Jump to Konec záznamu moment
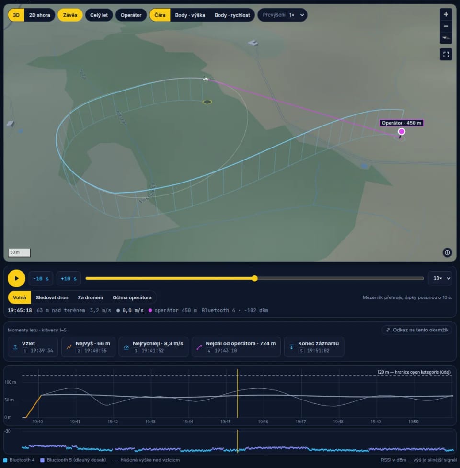This screenshot has width=460, height=468. (x=314, y=347)
